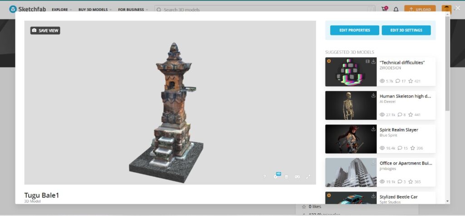The height and width of the screenshot is (216, 465).
Task: Click the star icon beside 365
Action: click(x=411, y=182)
